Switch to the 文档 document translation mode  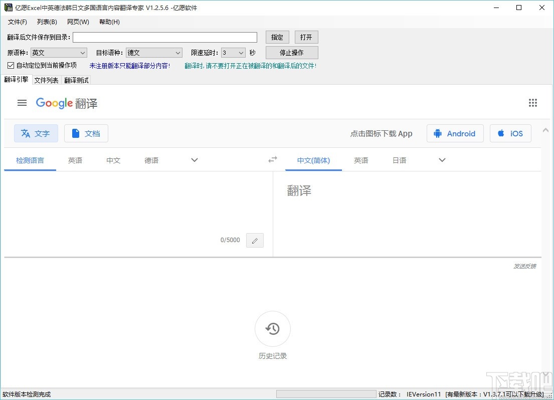[86, 133]
